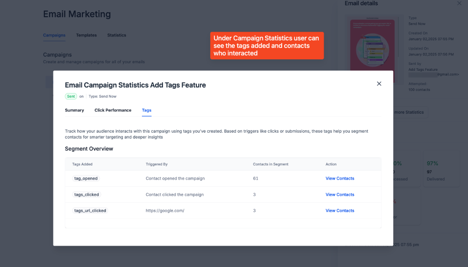Screen dimensions: 468x267
Task: Open the Click Performance tab
Action: click(x=113, y=110)
